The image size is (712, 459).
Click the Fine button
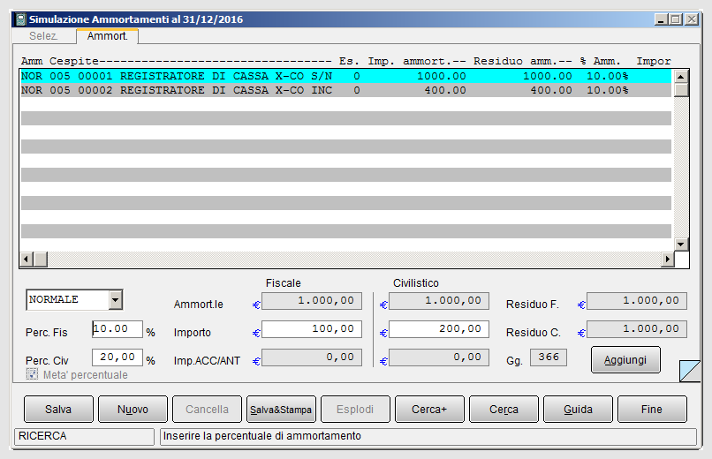(652, 409)
